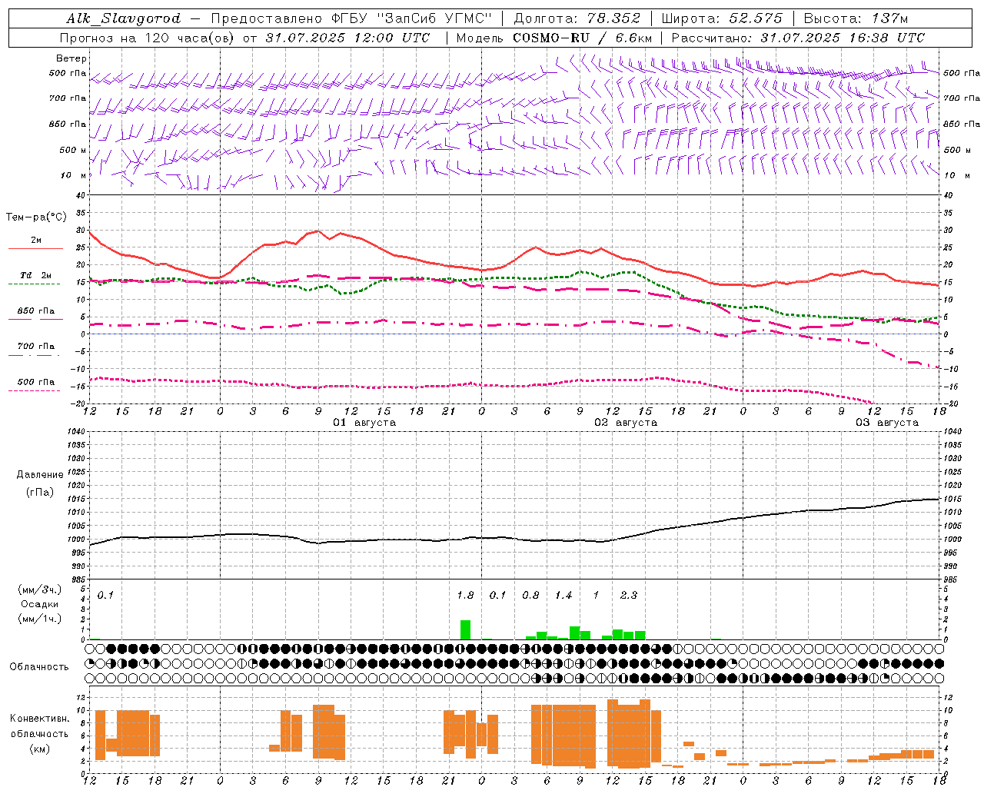Image resolution: width=984 pixels, height=787 pixels.
Task: Click the station name Alk_Slavgorod
Action: 124,18
